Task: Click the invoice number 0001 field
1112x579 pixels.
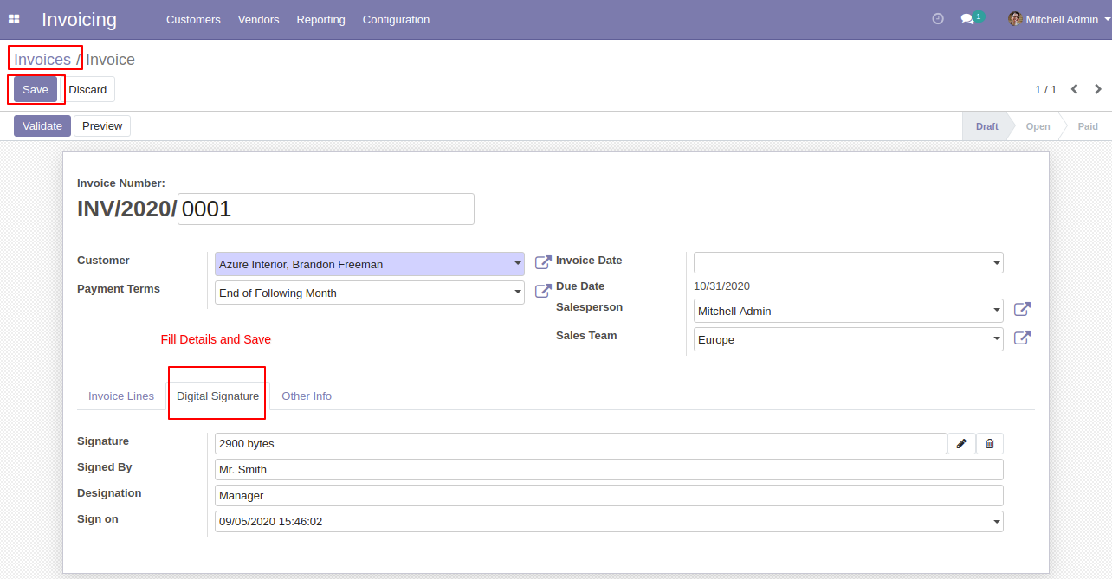Action: coord(326,209)
